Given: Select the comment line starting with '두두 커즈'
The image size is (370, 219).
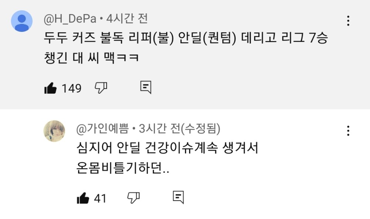Looking at the screenshot, I should (x=185, y=38).
